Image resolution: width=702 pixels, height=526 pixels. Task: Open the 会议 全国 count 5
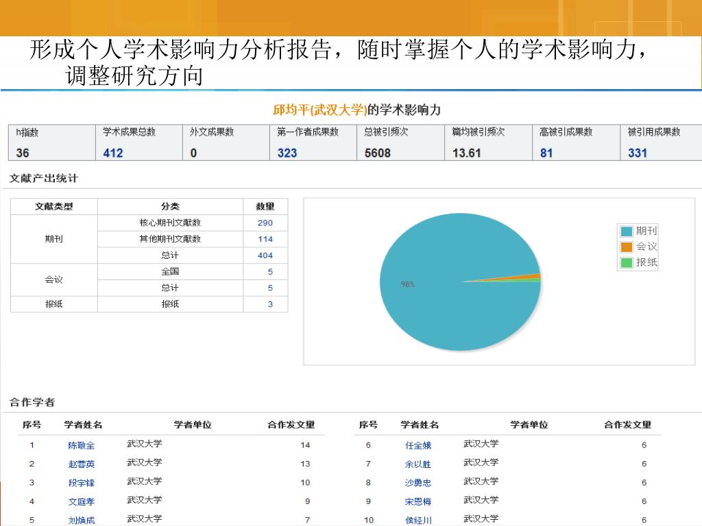[270, 271]
